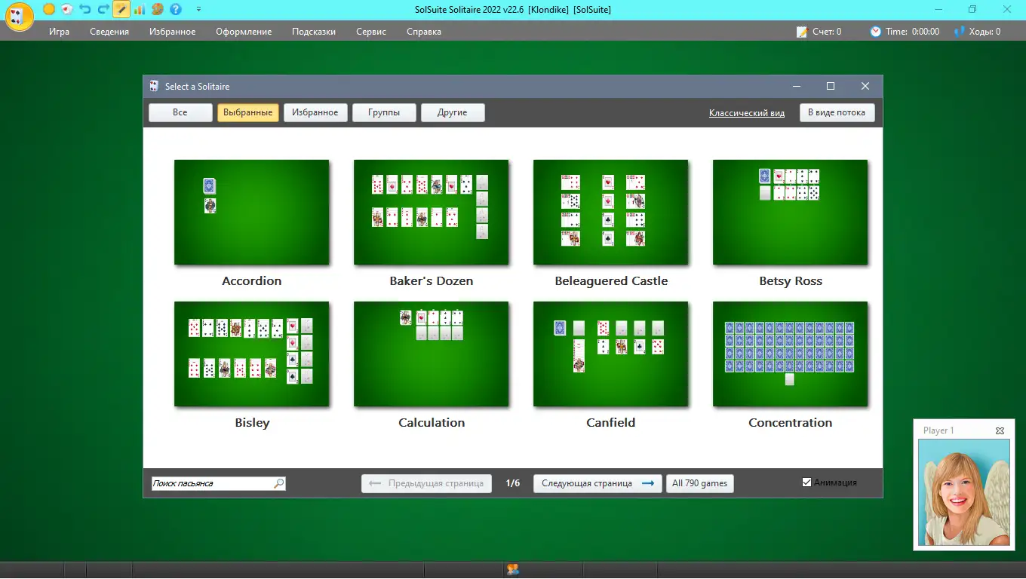
Task: Go to Следующая страница
Action: (x=597, y=483)
